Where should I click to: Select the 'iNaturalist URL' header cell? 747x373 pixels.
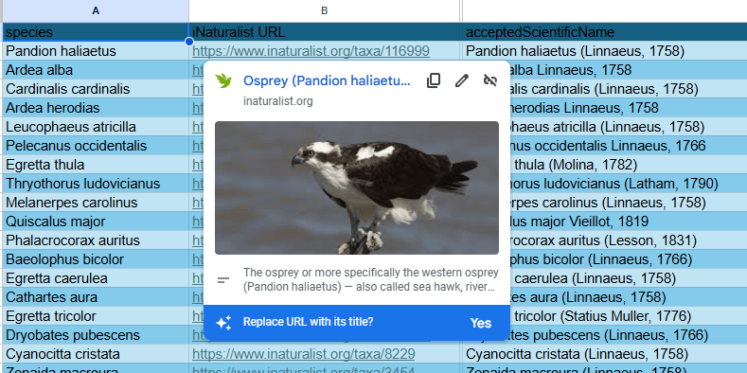(x=325, y=32)
